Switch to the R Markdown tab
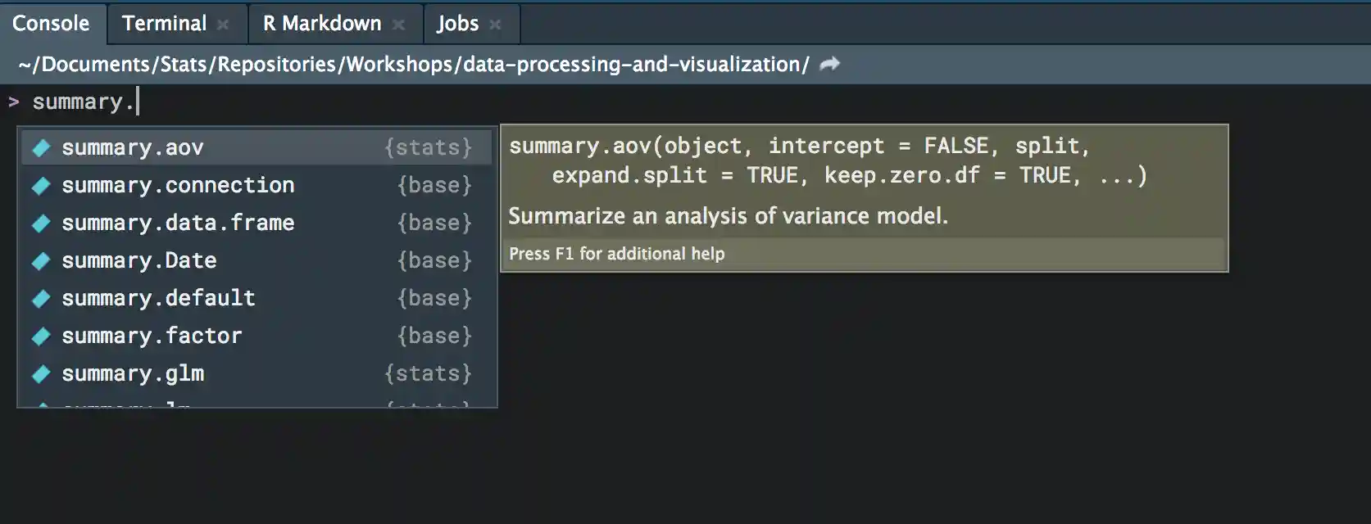The width and height of the screenshot is (1371, 524). pyautogui.click(x=322, y=23)
